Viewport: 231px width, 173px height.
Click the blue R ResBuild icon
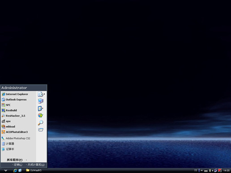coord(4,110)
